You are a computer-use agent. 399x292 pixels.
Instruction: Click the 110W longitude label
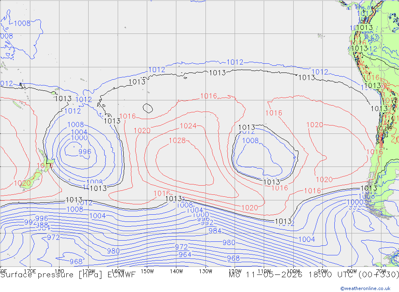(264, 271)
